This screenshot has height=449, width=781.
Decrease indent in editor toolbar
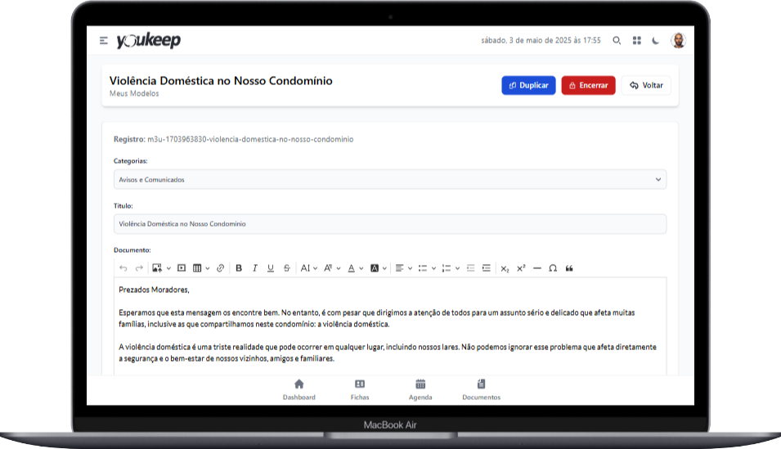(471, 268)
